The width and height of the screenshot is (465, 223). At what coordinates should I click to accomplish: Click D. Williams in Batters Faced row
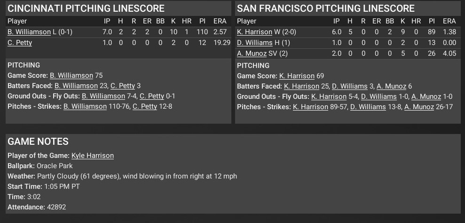click(350, 86)
